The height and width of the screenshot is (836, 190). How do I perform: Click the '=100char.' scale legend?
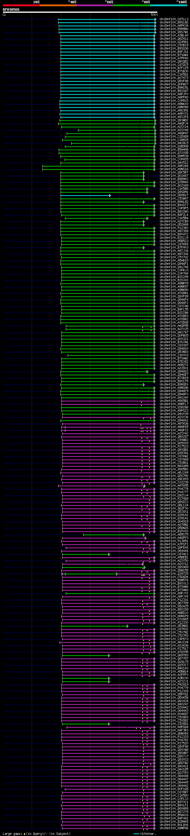145,834
